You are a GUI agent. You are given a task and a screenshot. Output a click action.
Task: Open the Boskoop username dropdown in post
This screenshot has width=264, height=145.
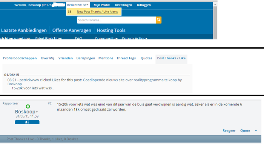pos(26,112)
